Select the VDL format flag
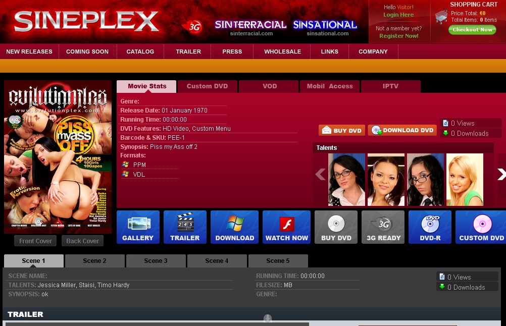The height and width of the screenshot is (326, 506). (x=125, y=174)
